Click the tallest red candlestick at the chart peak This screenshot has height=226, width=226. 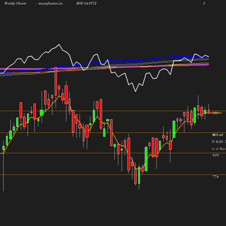click(x=56, y=81)
